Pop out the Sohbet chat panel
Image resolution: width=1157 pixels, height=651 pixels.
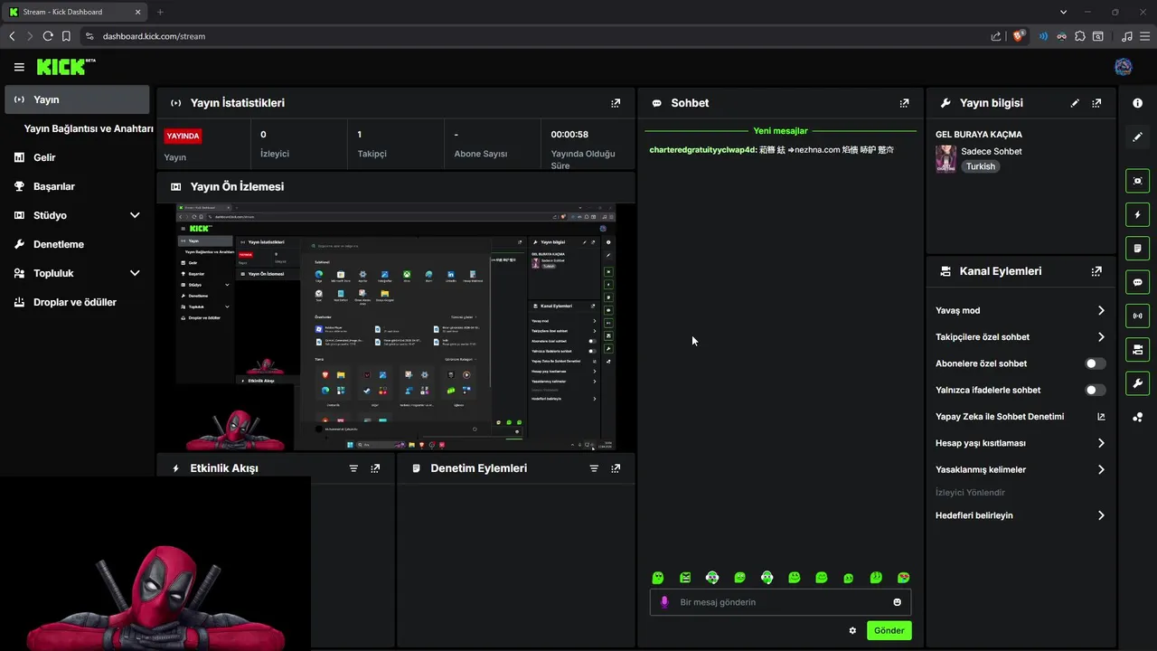point(904,103)
